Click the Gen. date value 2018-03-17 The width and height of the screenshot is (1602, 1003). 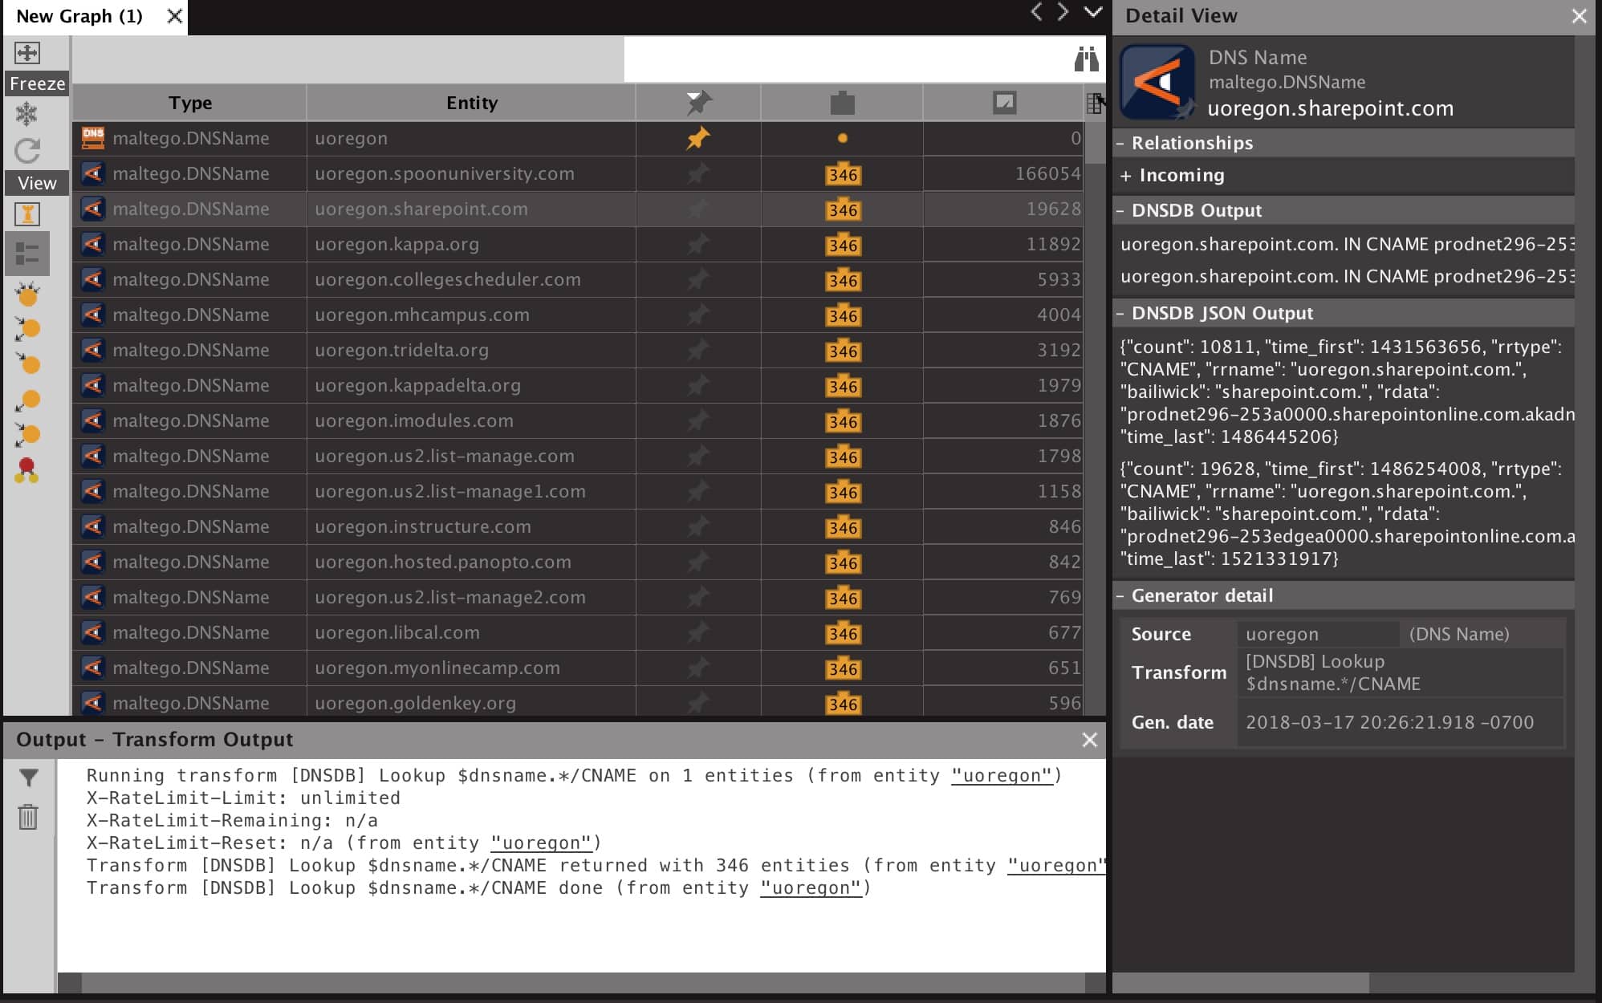coord(1389,722)
